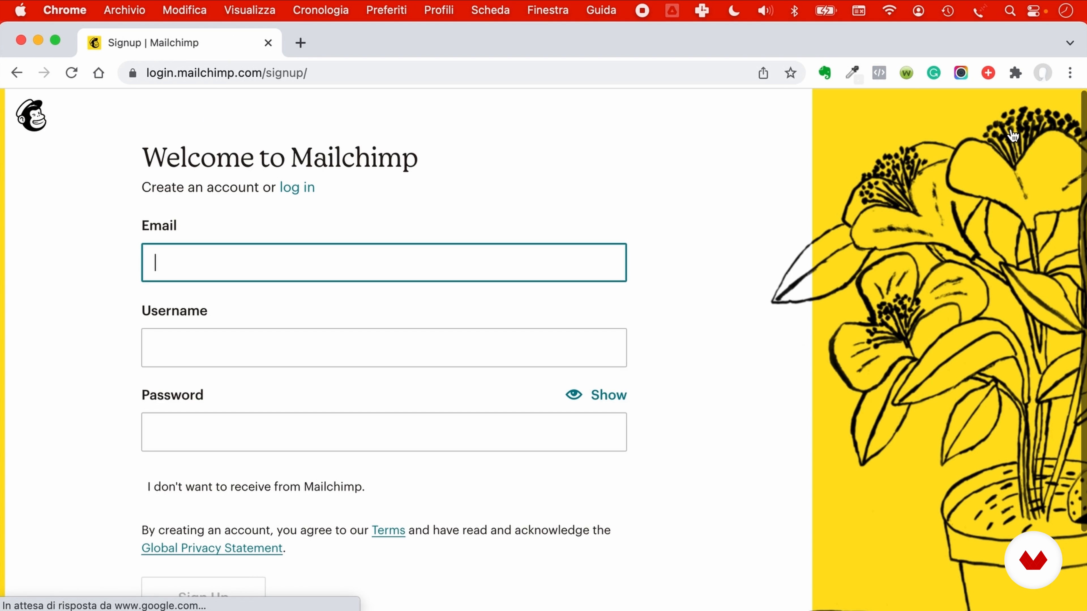View site info via the lock icon
The height and width of the screenshot is (611, 1087).
132,73
